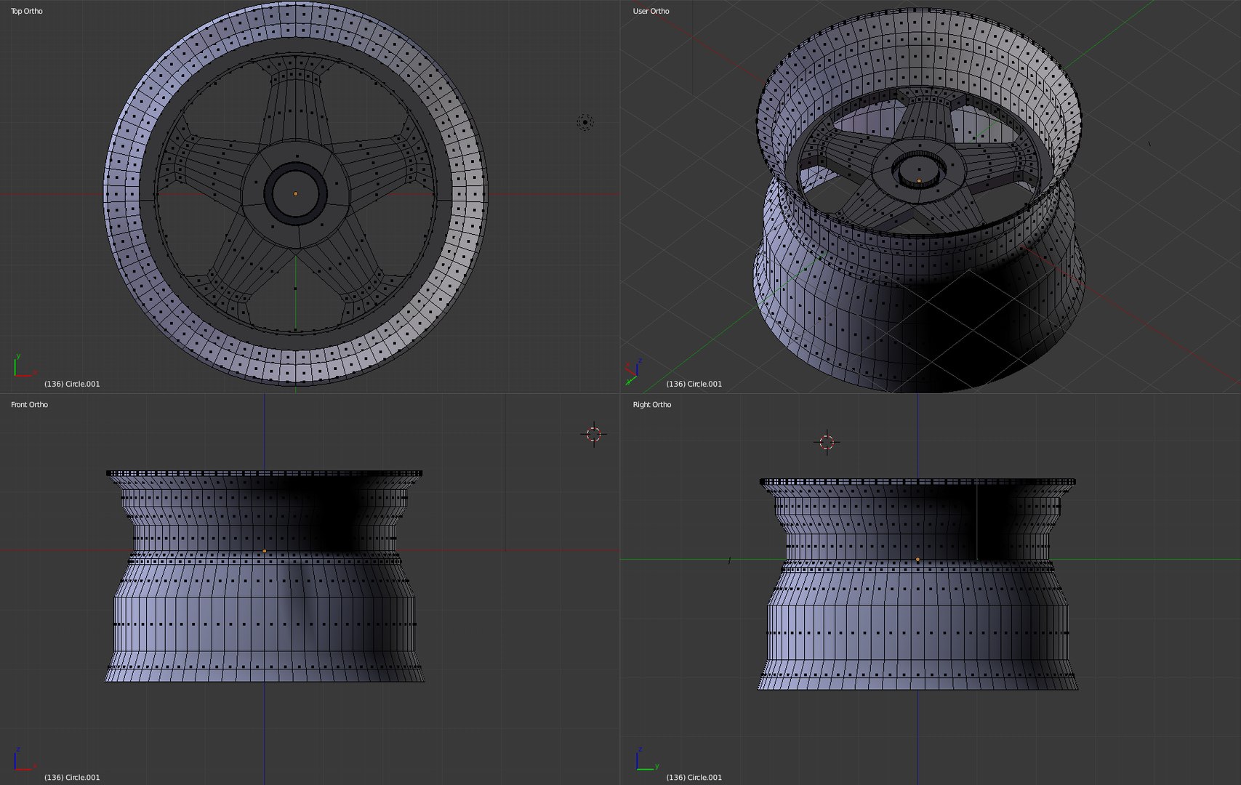Viewport: 1241px width, 785px height.
Task: Click the 'Top Ortho' viewport label
Action: [27, 11]
